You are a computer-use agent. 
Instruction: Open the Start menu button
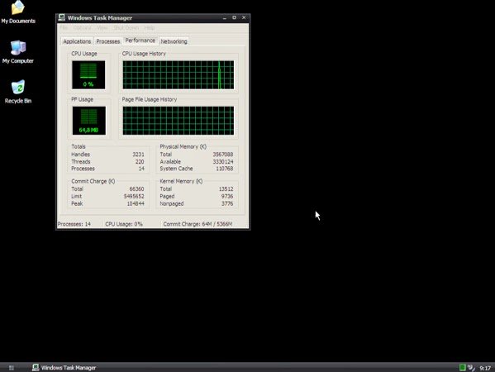12,368
